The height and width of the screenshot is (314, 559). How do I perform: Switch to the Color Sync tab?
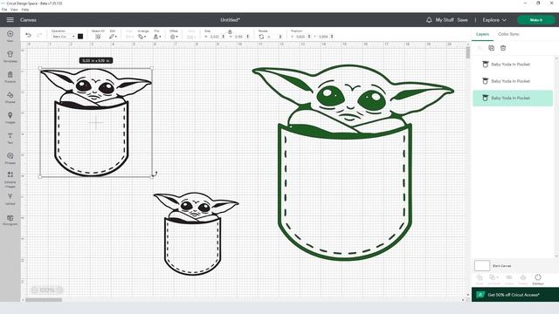(508, 34)
